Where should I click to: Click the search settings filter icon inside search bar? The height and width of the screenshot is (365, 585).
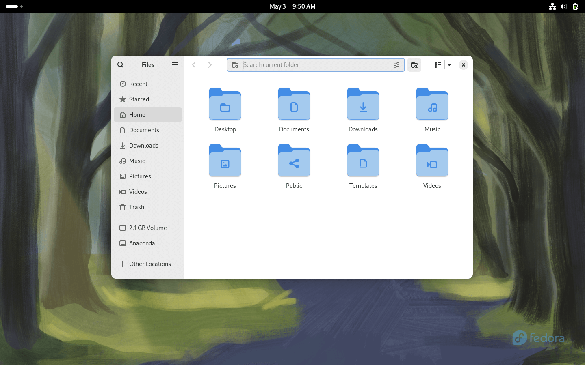pyautogui.click(x=396, y=65)
